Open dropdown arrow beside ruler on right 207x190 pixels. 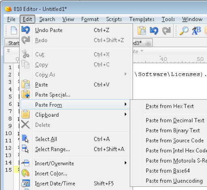click(x=142, y=51)
